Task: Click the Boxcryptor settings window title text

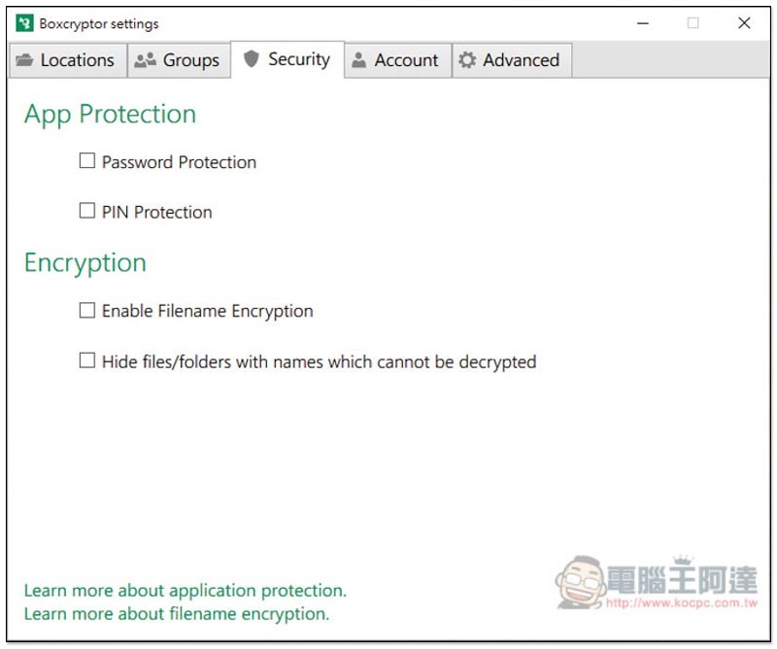Action: (x=99, y=23)
